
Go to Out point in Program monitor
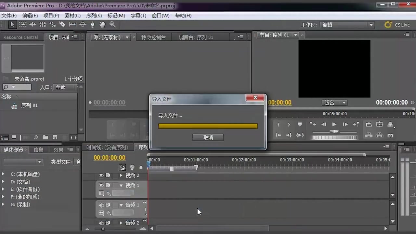pos(289,135)
